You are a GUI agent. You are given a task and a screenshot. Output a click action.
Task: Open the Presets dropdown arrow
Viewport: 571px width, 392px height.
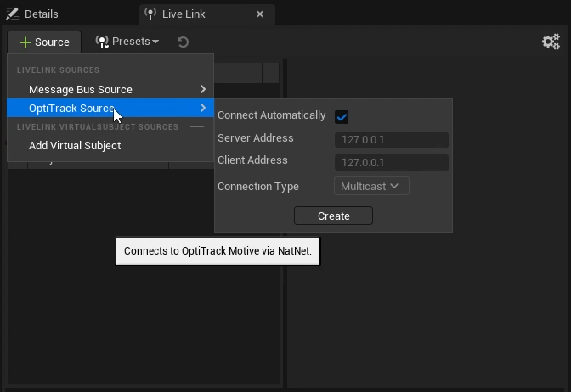tap(155, 42)
